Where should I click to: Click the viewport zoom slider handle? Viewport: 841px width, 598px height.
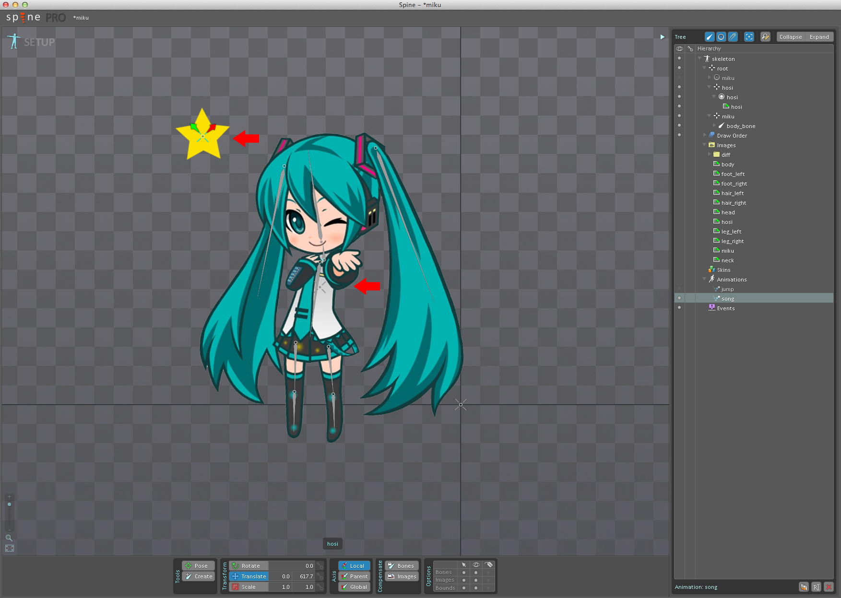pyautogui.click(x=9, y=504)
